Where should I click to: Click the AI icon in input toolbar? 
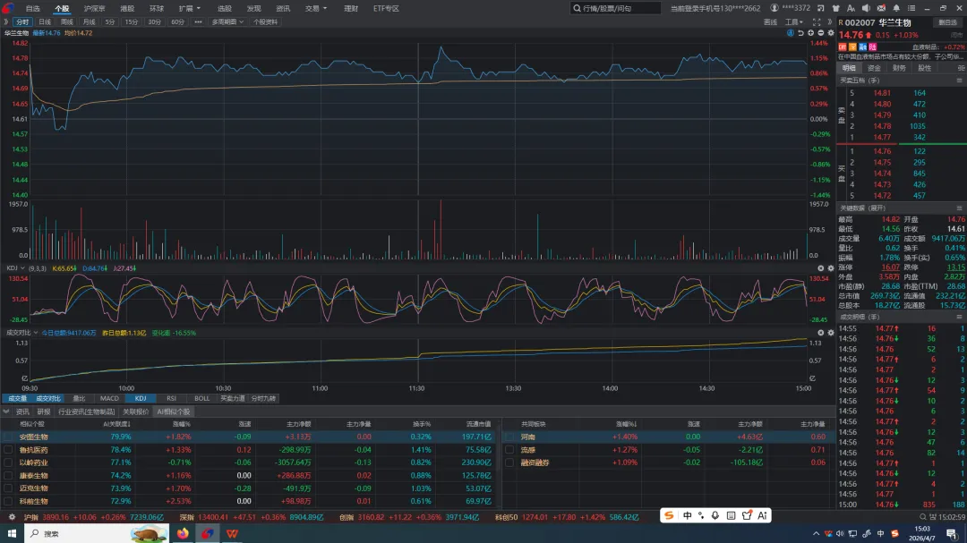(762, 515)
